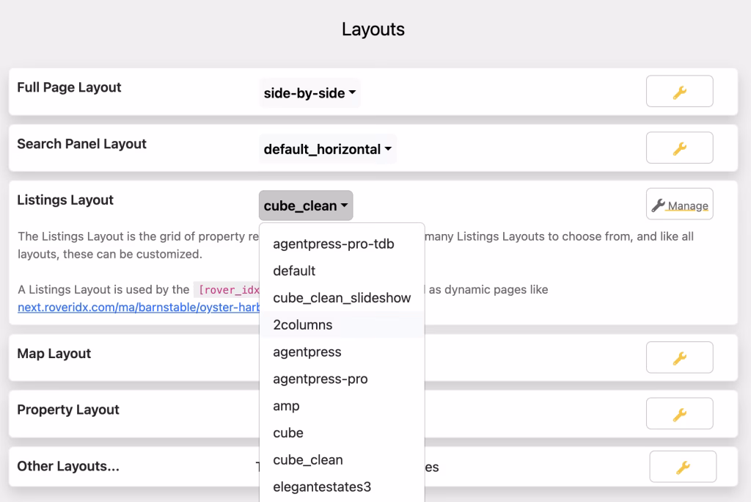
Task: Open Search Panel Layout wrench settings
Action: pyautogui.click(x=679, y=148)
